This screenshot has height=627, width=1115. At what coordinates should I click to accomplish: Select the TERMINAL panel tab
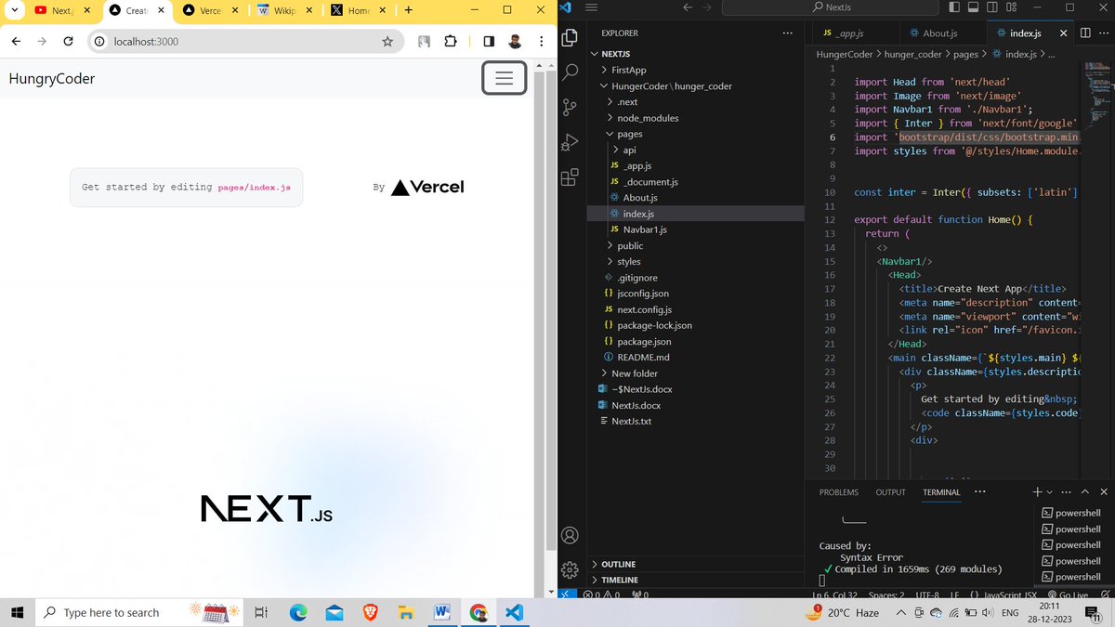click(941, 492)
